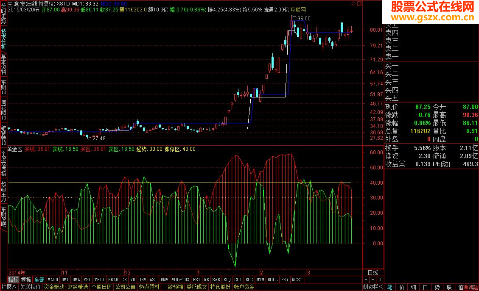
Task: Select the 价 tab in the side panel
Action: coord(402,287)
